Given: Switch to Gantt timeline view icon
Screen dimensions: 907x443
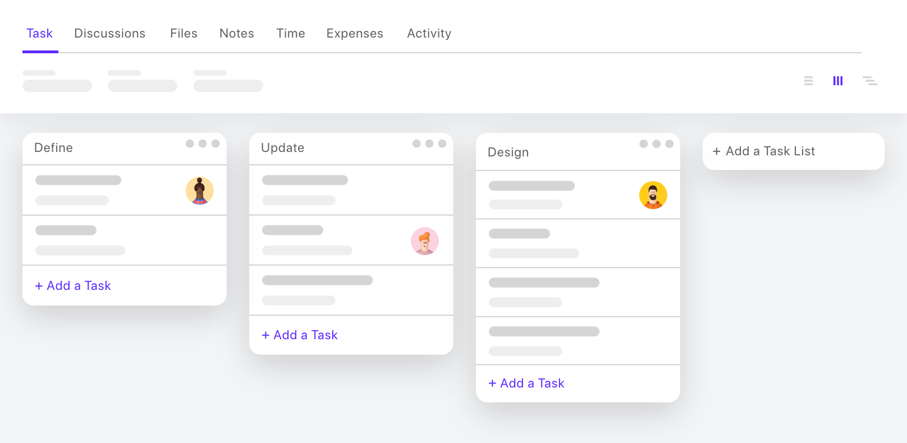Looking at the screenshot, I should pos(870,81).
